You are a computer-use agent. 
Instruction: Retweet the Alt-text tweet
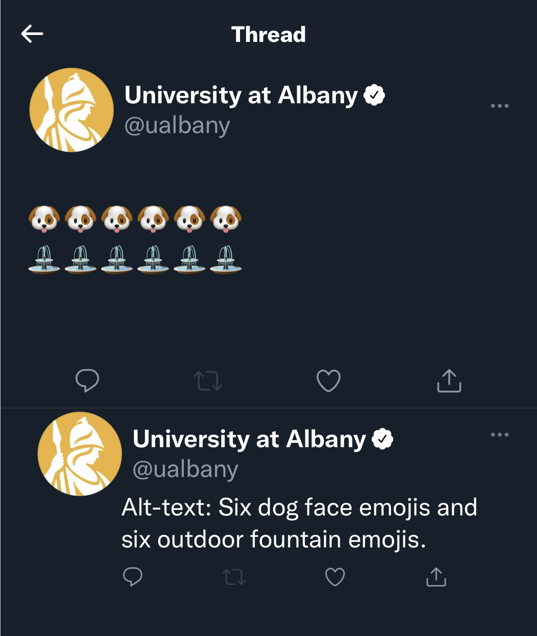234,577
